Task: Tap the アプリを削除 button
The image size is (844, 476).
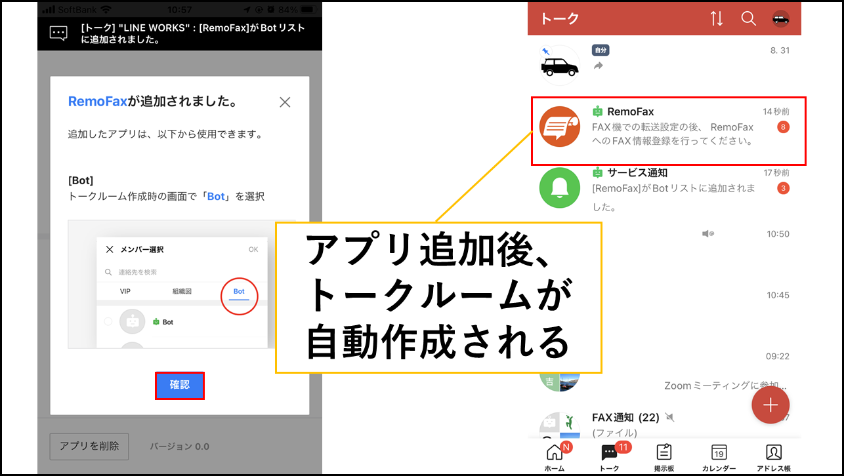Action: 89,446
